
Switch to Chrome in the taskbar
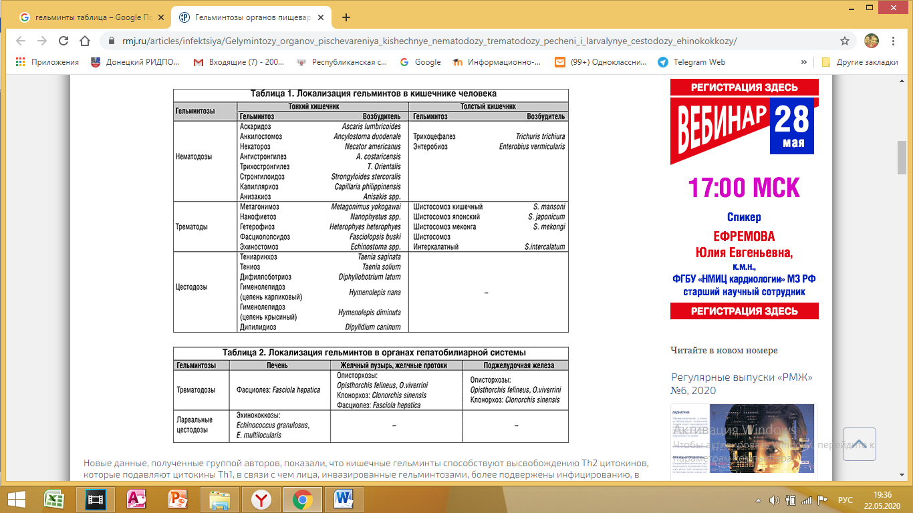click(302, 498)
